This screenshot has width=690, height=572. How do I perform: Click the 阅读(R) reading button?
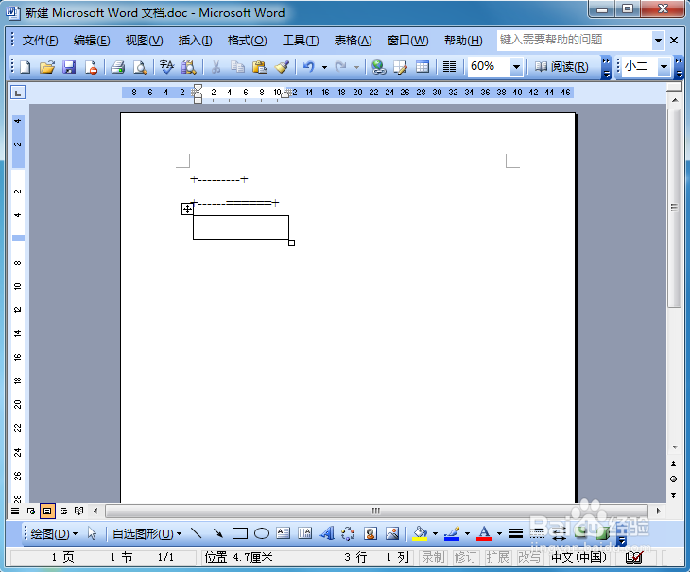[561, 67]
